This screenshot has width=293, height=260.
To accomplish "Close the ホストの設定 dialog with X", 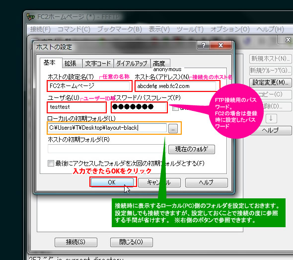I will point(220,45).
